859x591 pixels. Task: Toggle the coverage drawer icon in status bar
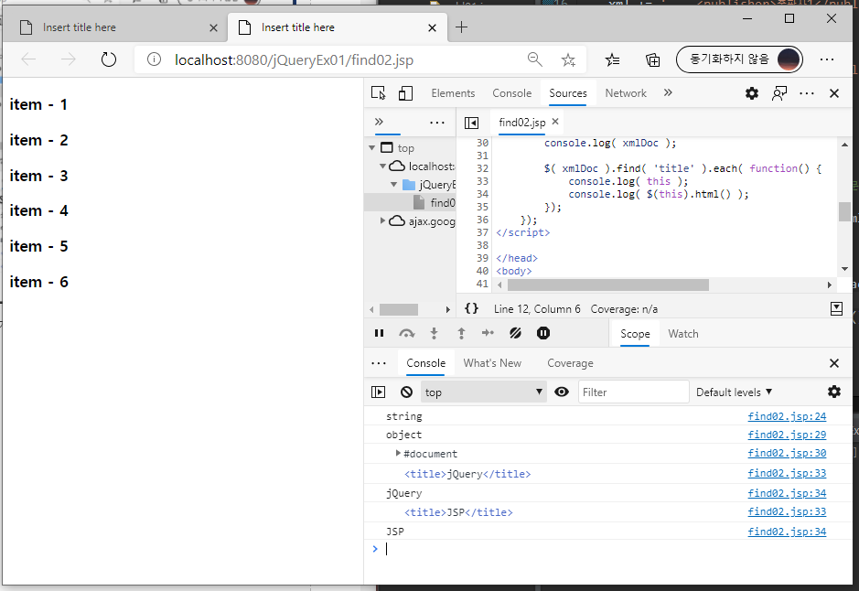click(x=836, y=308)
